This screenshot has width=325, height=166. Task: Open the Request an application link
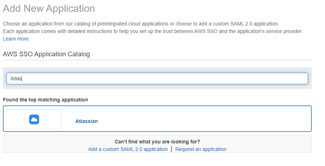[201, 149]
